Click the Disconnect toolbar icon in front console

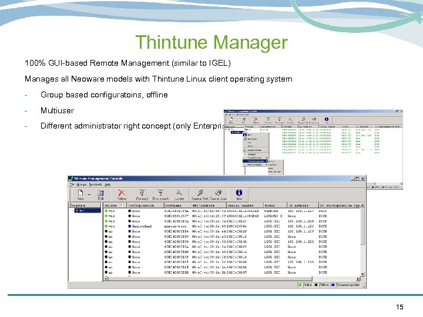[160, 193]
